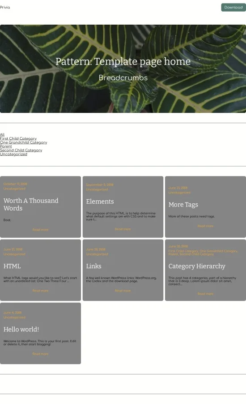Open the Privia site title link
This screenshot has width=246, height=404.
point(5,8)
